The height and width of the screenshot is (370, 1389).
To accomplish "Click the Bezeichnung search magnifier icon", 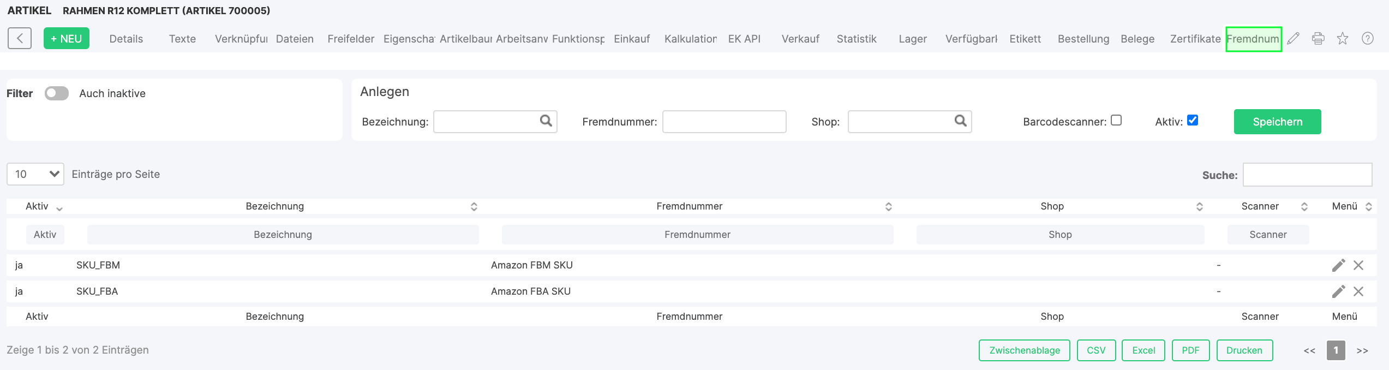I will [x=546, y=121].
